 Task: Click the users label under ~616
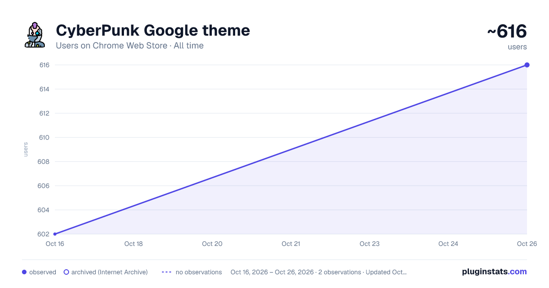coord(517,47)
